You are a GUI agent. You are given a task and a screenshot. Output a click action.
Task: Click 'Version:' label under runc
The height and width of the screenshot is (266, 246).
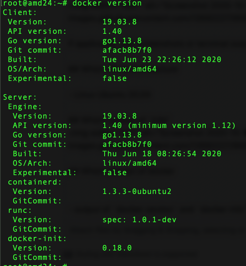click(32, 220)
